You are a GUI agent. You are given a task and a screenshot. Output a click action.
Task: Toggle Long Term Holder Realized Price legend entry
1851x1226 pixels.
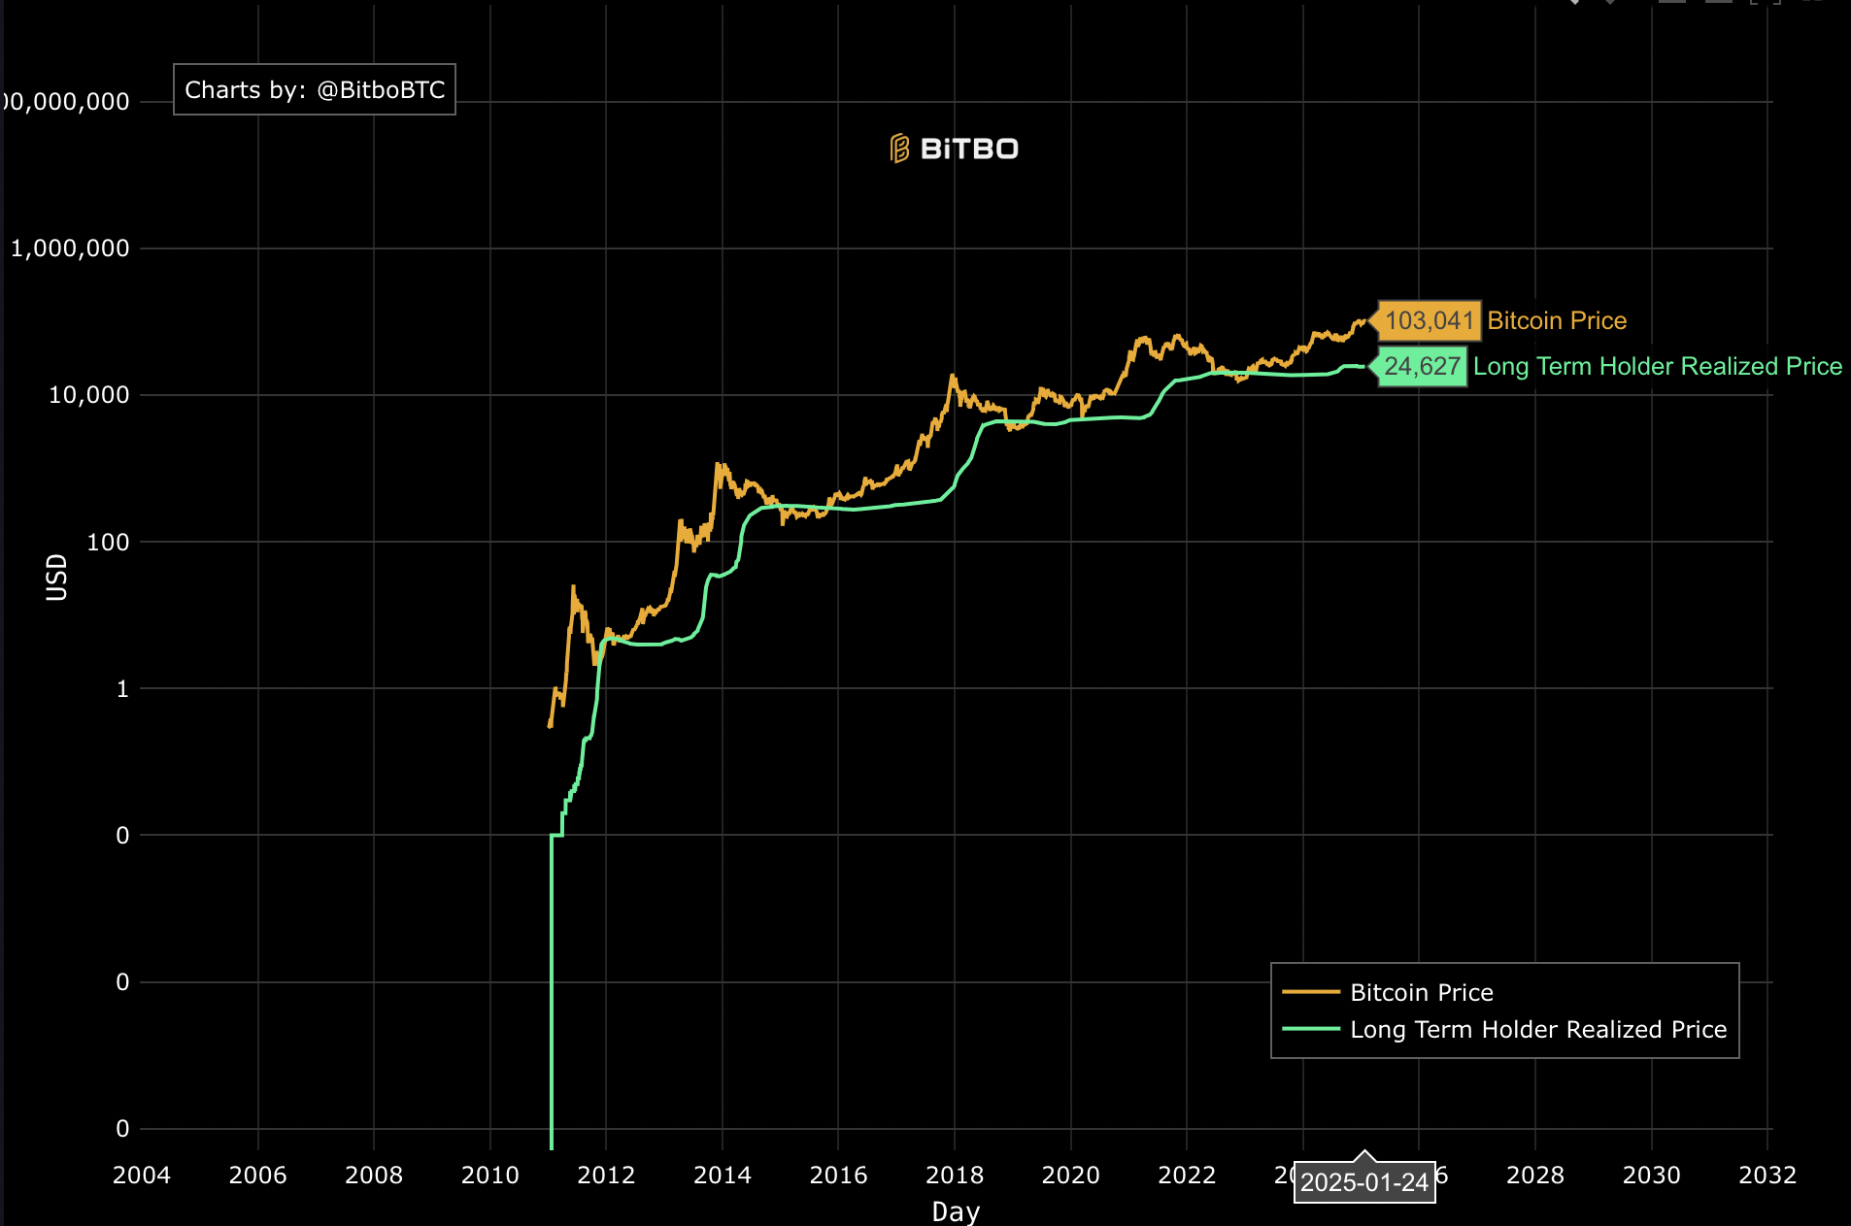[x=1537, y=1029]
